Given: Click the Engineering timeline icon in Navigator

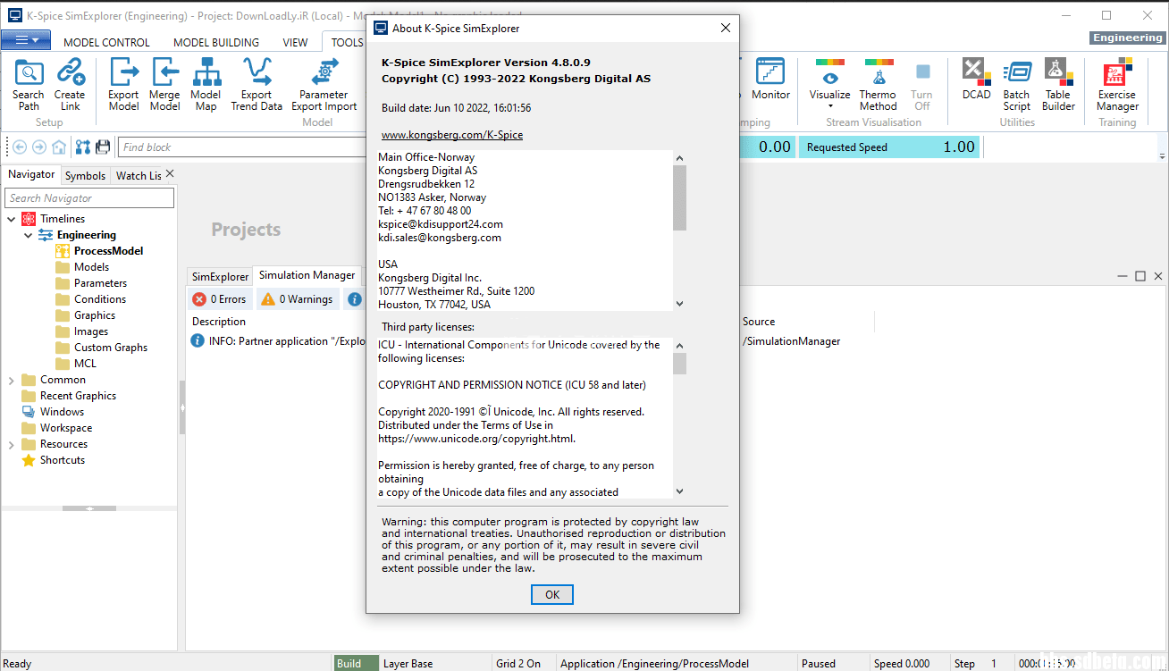Looking at the screenshot, I should (x=46, y=235).
